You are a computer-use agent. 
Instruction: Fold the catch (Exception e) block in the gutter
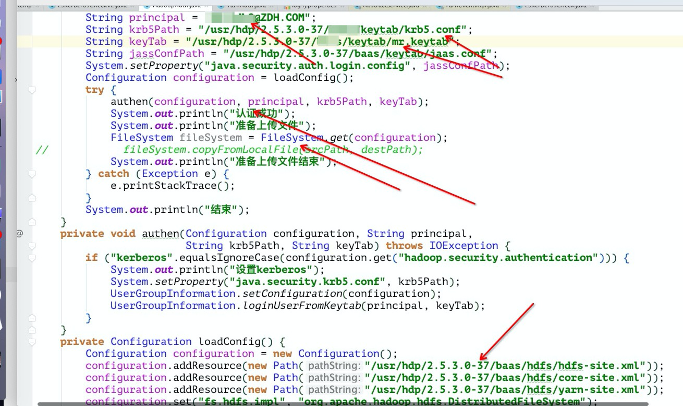[x=32, y=174]
